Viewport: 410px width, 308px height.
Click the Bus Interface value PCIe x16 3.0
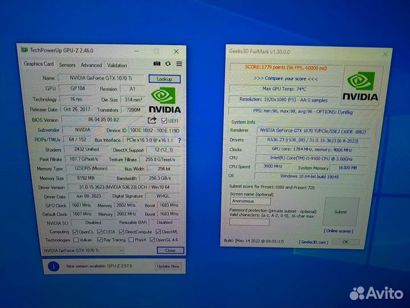click(x=150, y=140)
